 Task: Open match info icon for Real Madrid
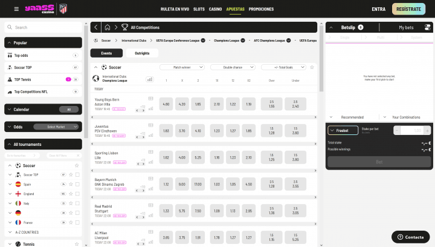(x=150, y=205)
